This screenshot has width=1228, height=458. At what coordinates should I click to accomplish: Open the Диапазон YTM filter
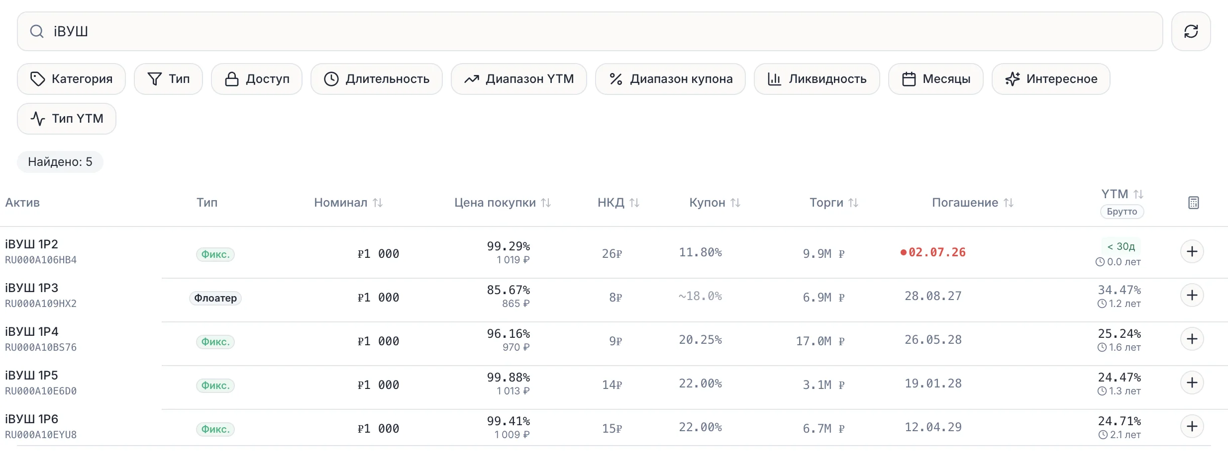pos(519,79)
